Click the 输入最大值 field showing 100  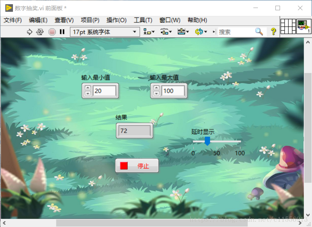[x=173, y=91]
